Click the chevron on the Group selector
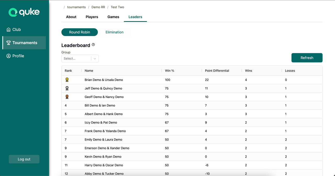The width and height of the screenshot is (335, 176). 94,58
